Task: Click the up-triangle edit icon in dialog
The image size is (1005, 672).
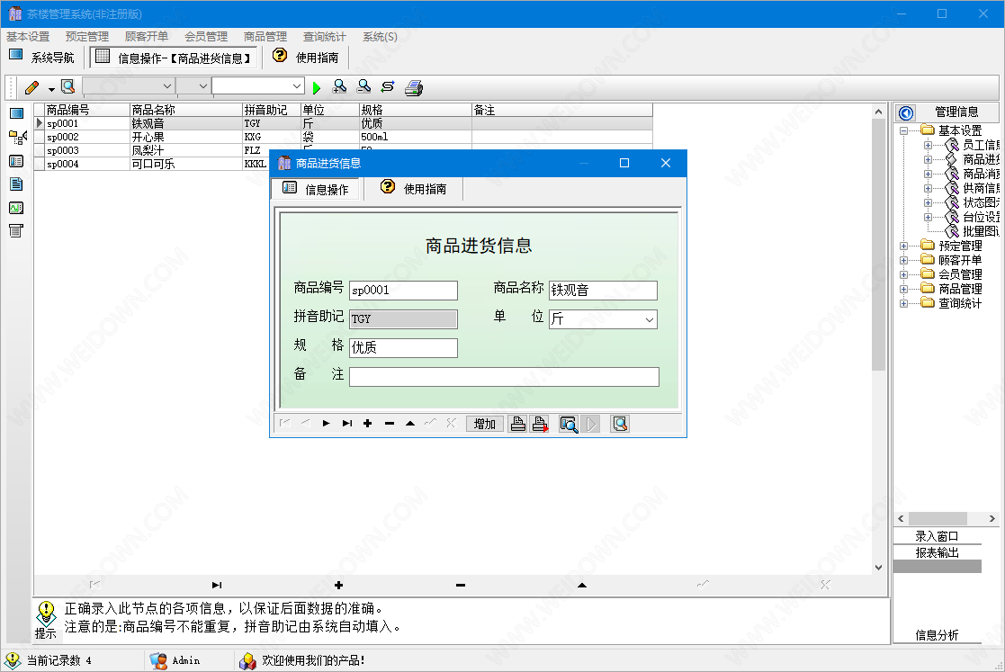Action: coord(410,424)
